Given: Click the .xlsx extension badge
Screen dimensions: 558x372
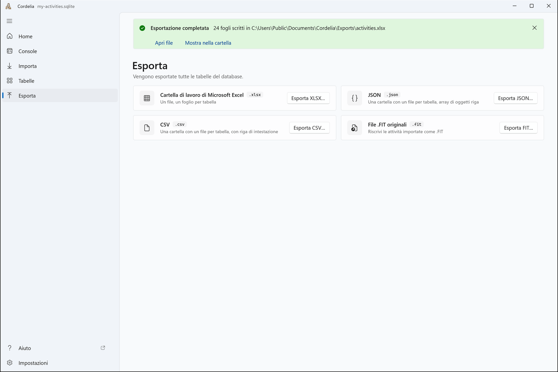Looking at the screenshot, I should coord(255,95).
